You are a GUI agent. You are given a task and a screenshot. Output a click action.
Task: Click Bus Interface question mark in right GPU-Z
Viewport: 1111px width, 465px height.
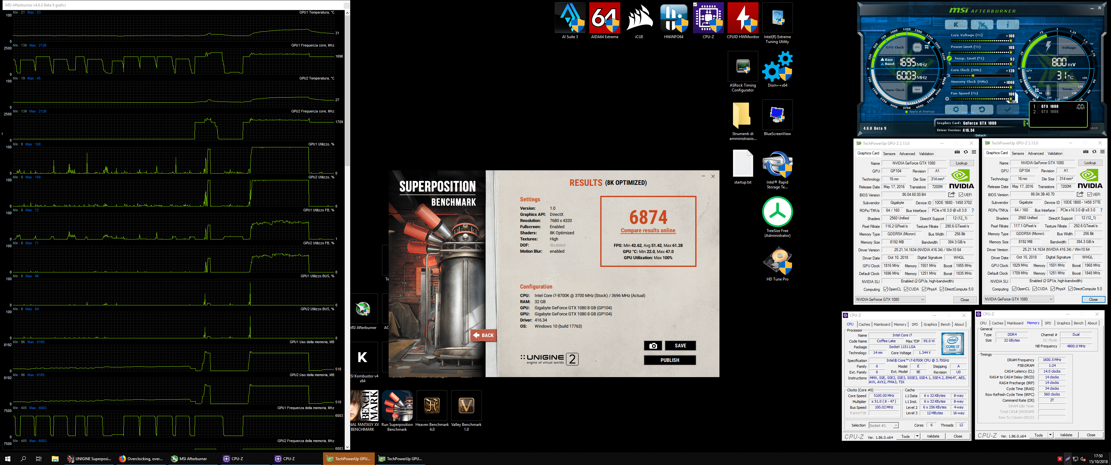click(1102, 210)
